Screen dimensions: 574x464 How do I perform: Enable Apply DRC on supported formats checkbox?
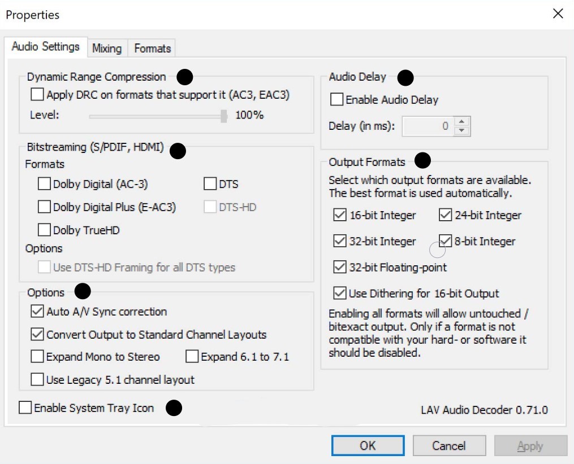[37, 95]
